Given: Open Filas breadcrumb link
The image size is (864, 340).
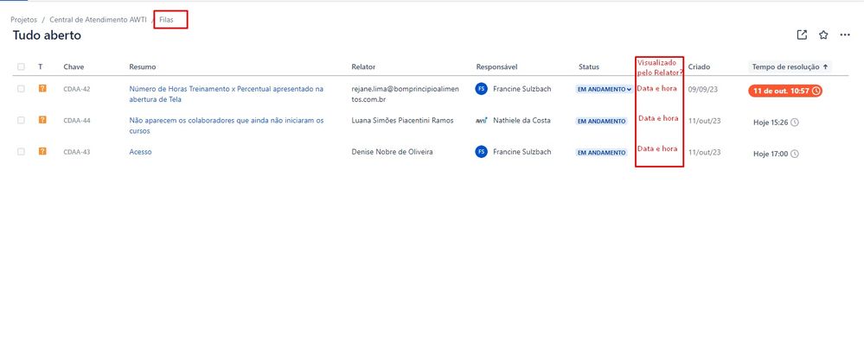Looking at the screenshot, I should (x=166, y=19).
